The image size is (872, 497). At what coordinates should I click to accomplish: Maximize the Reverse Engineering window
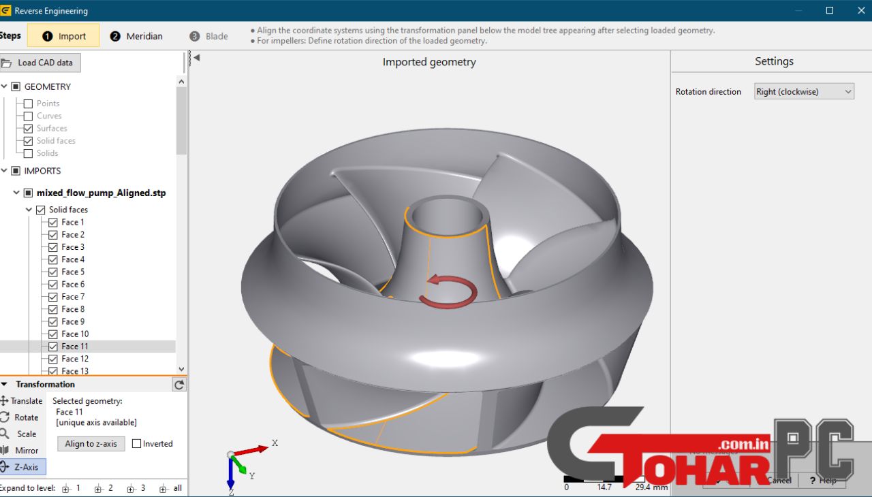pos(830,10)
